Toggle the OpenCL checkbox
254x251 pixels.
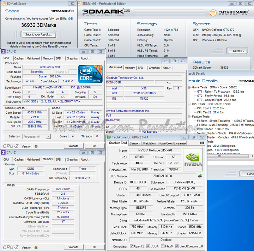(132, 246)
